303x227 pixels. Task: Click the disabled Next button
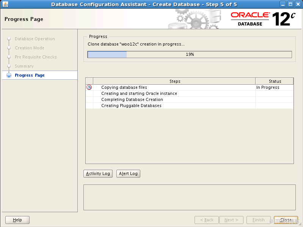(x=231, y=220)
